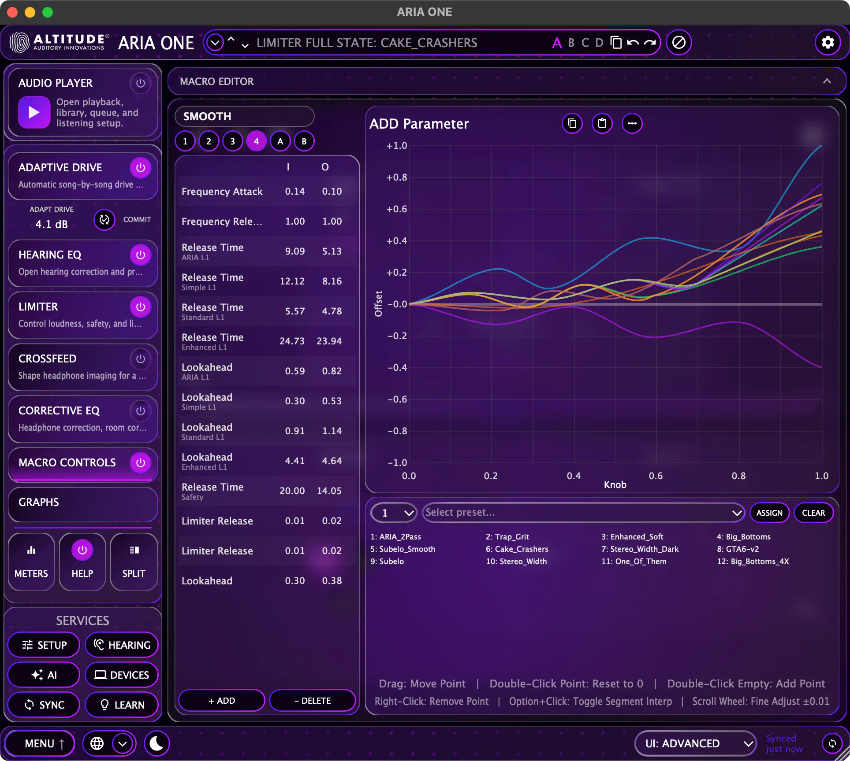Open the UI: Advanced dropdown
The height and width of the screenshot is (761, 850).
click(x=695, y=743)
